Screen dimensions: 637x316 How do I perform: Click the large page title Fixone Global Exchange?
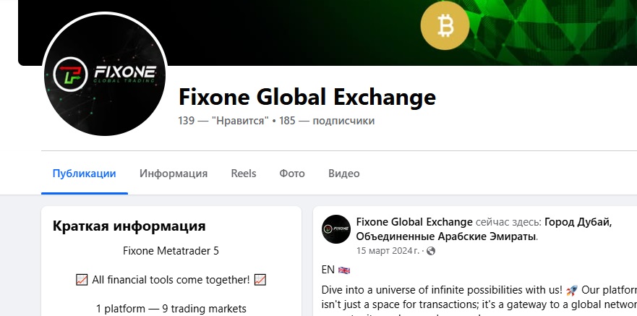coord(307,97)
